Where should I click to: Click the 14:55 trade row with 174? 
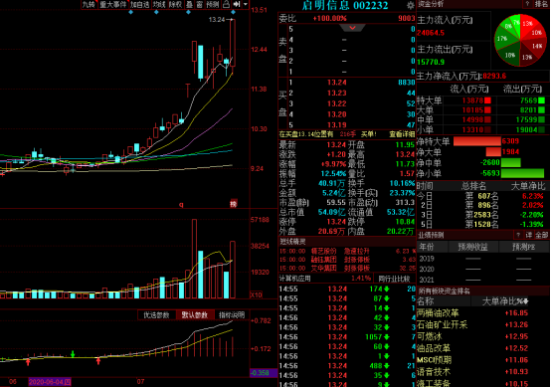point(347,289)
